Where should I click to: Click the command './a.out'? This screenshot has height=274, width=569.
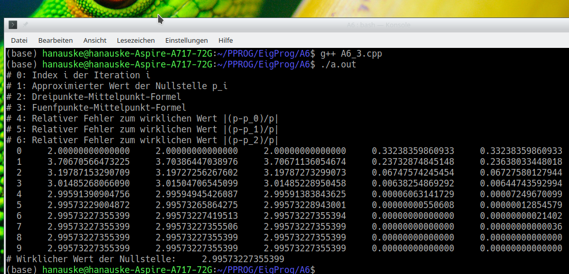click(339, 64)
